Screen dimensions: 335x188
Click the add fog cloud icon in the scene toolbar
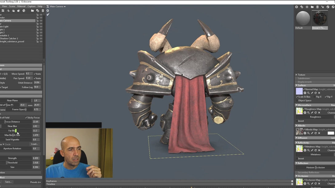pos(13,11)
